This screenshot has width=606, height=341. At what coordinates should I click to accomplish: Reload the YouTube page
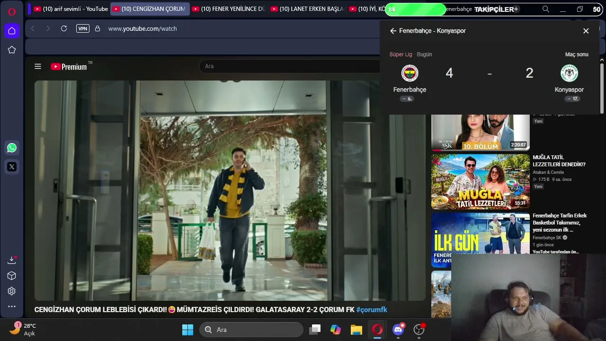(64, 28)
